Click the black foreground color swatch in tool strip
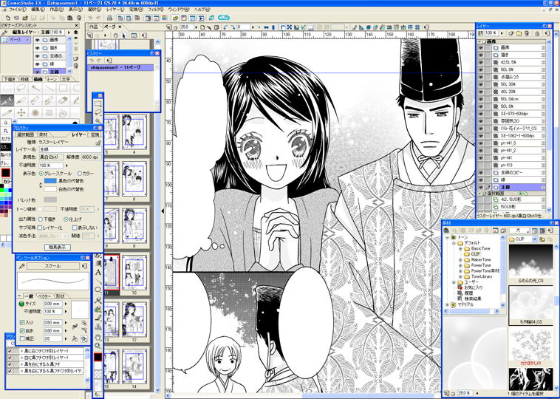This screenshot has width=560, height=399. coord(98,357)
